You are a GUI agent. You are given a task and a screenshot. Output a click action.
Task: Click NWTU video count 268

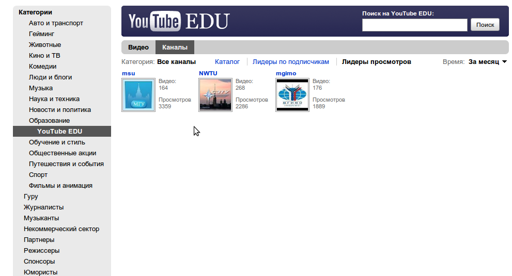coord(240,88)
